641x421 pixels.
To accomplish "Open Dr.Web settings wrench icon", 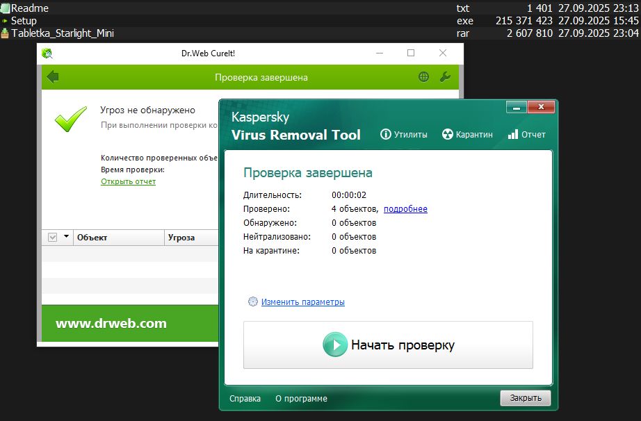I will pyautogui.click(x=446, y=77).
